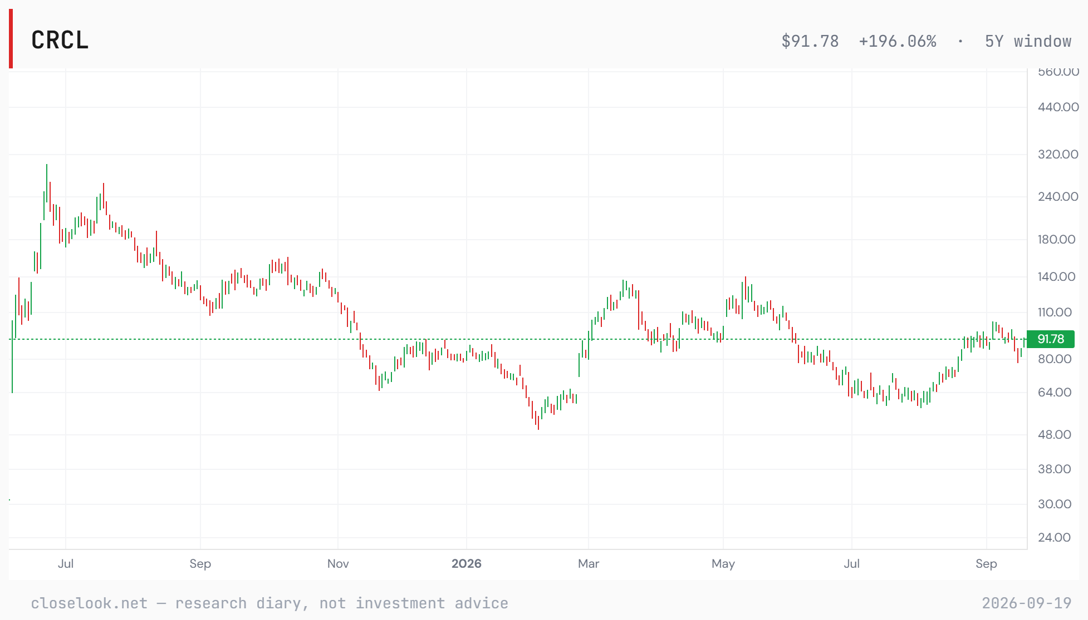
Task: Click the closelook.net footer text
Action: tap(269, 603)
